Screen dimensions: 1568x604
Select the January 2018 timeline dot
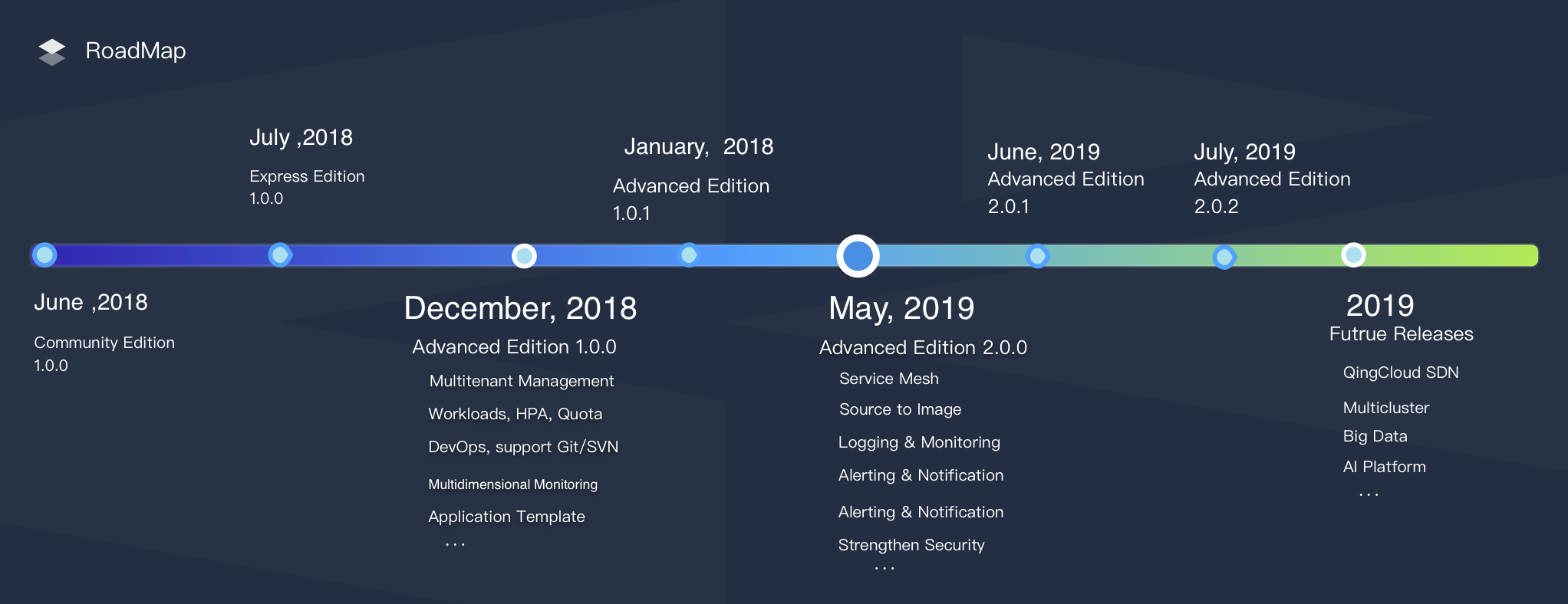[x=689, y=254]
